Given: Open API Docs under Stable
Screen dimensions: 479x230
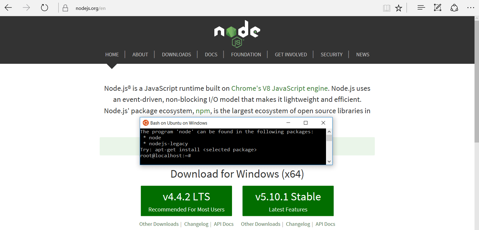Looking at the screenshot, I should coord(325,224).
